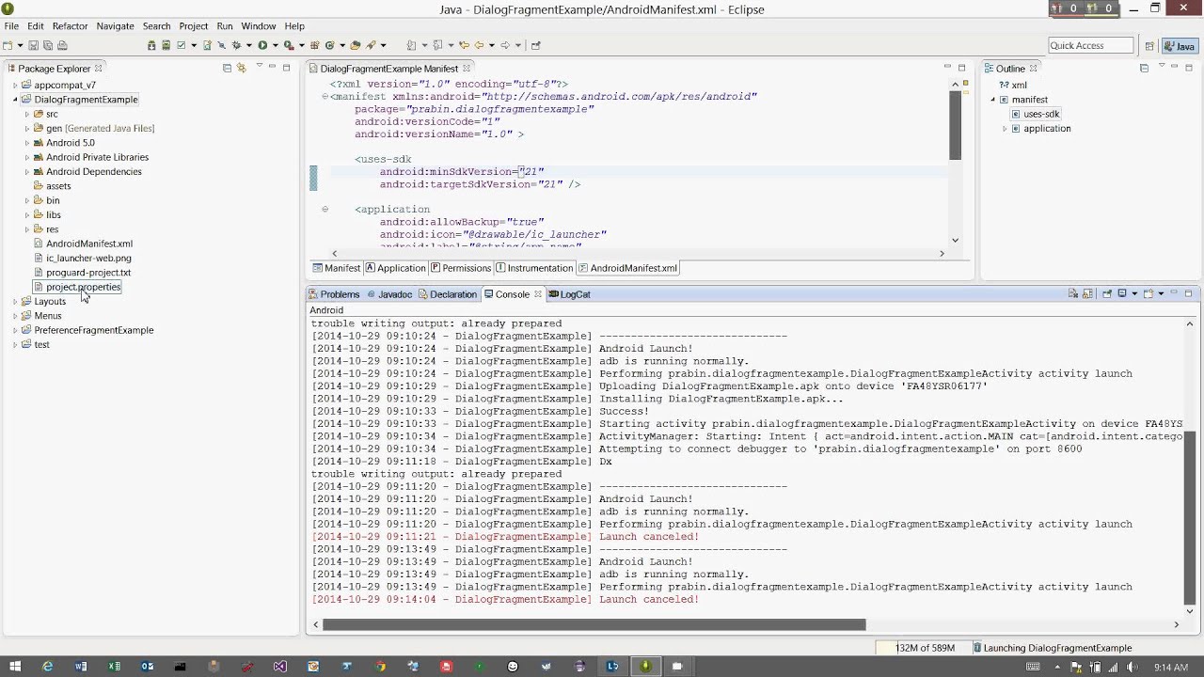Screen dimensions: 1204x677
Task: Click New Java Package icon
Action: pyautogui.click(x=315, y=45)
